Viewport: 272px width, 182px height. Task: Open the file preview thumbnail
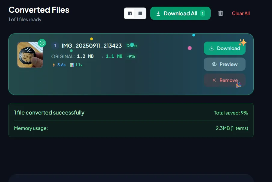pyautogui.click(x=30, y=55)
